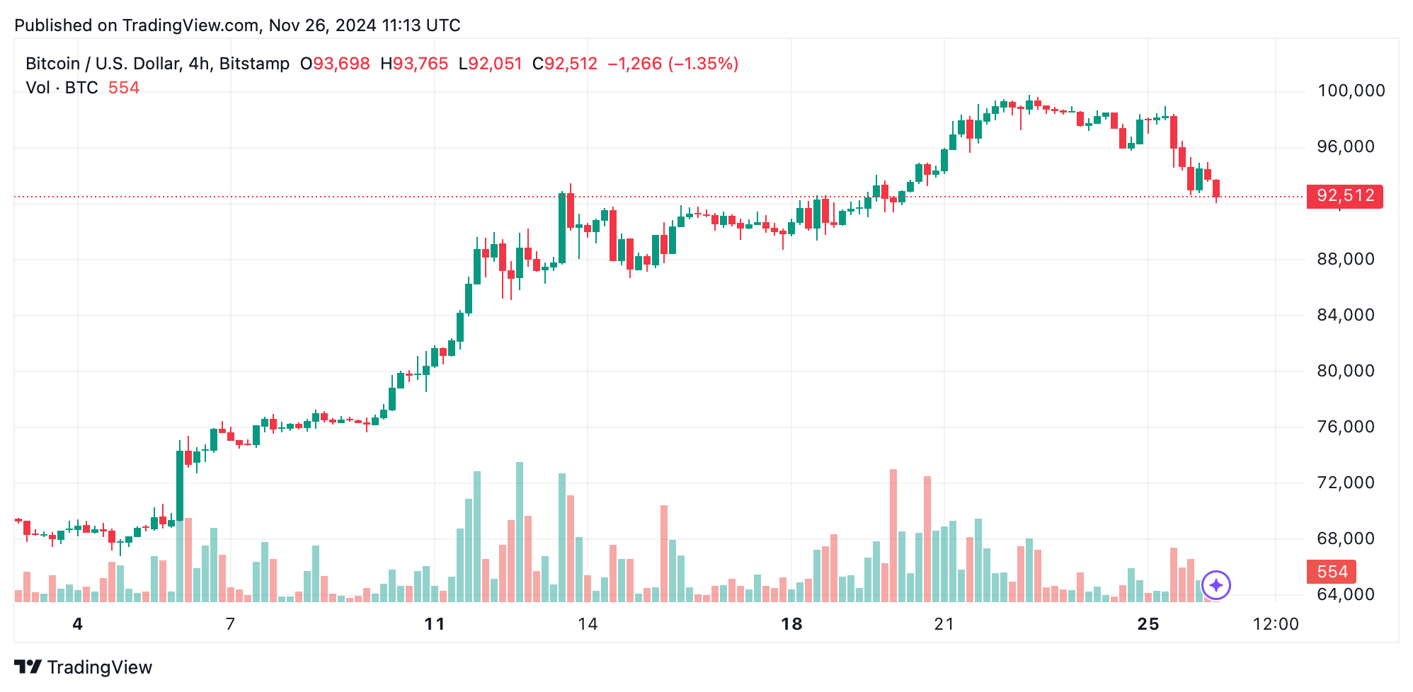Image resolution: width=1413 pixels, height=692 pixels.
Task: Click the red 92,512 current price label
Action: [1344, 196]
